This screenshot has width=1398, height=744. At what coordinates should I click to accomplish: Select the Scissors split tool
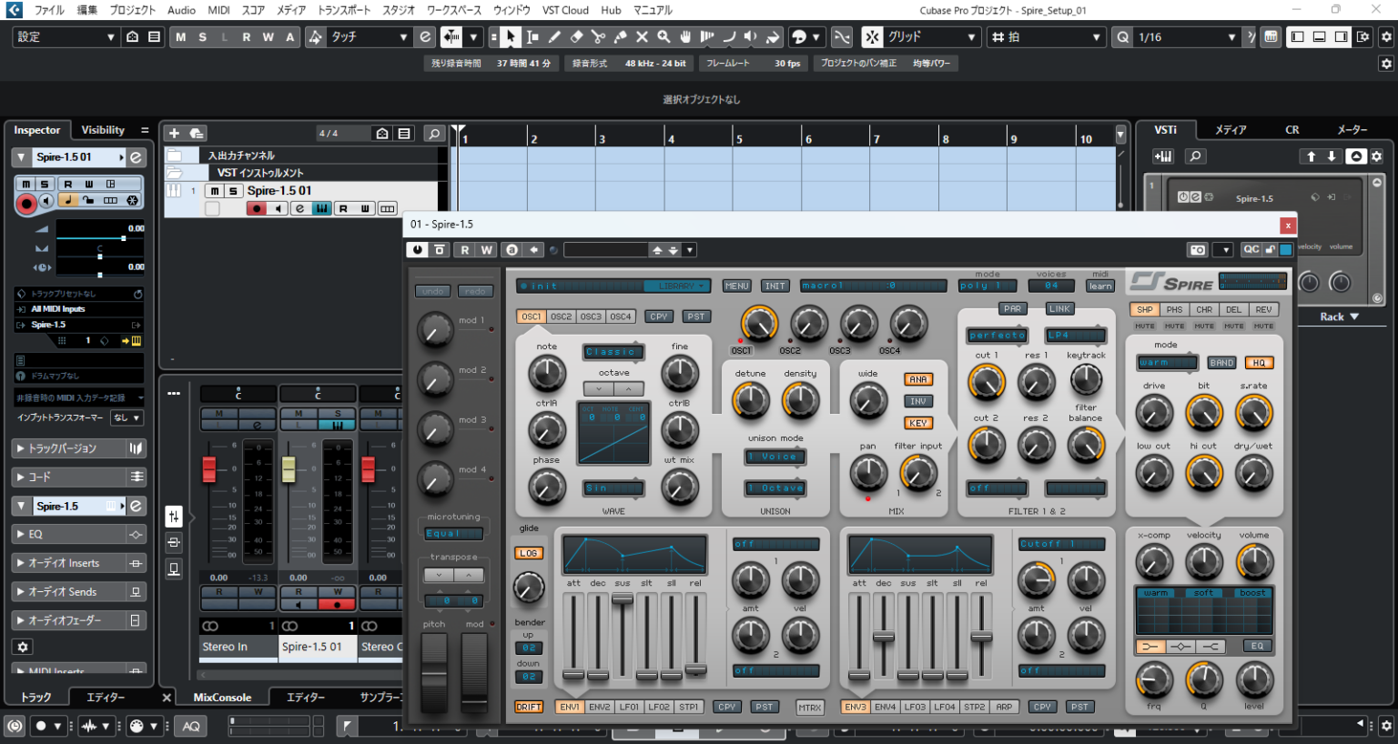pos(598,37)
